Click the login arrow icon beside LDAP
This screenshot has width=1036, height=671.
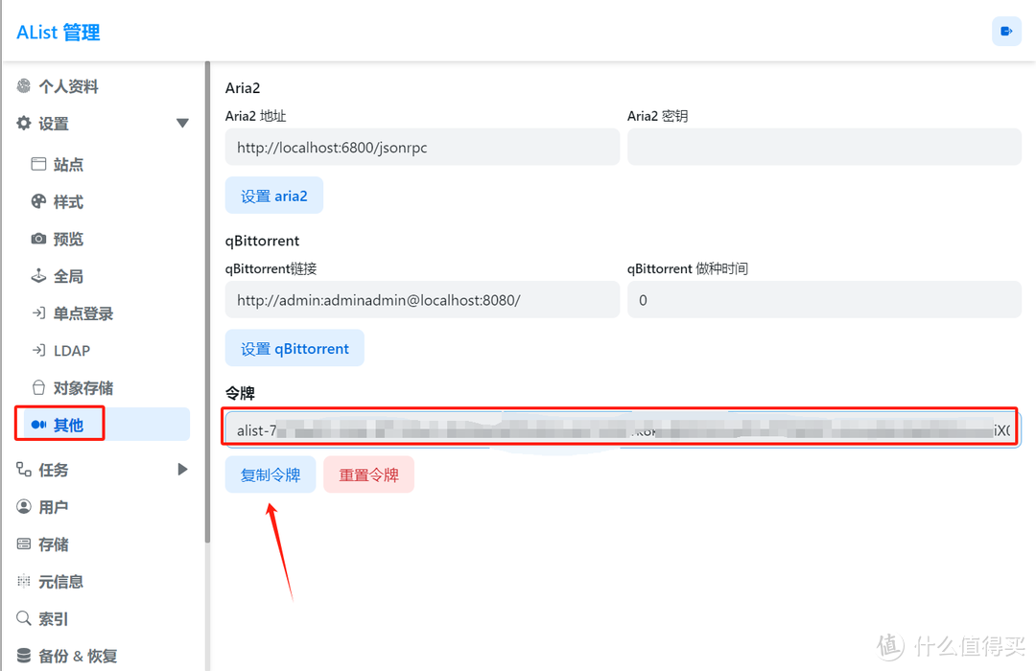(x=39, y=350)
